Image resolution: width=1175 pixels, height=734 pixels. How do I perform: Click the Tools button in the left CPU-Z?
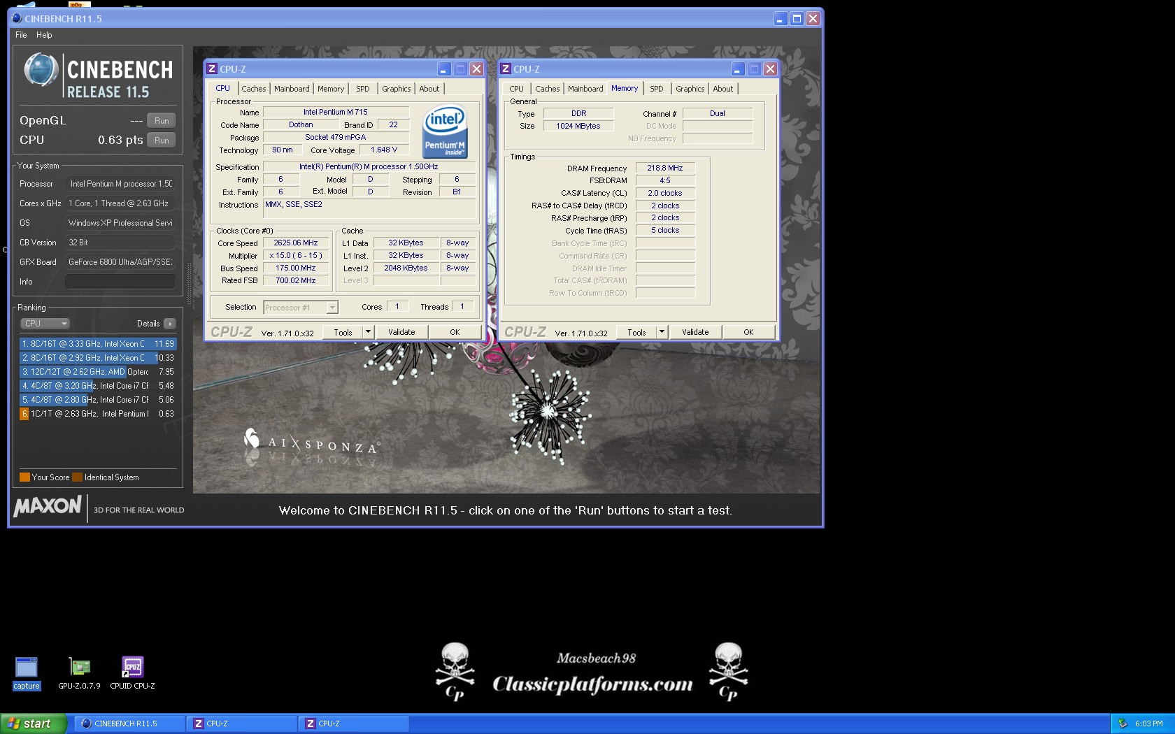coord(343,332)
